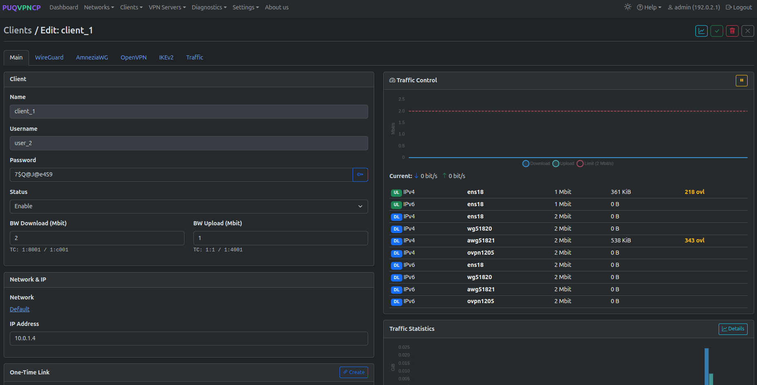This screenshot has width=757, height=385.
Task: Select the Main tab
Action: point(16,57)
